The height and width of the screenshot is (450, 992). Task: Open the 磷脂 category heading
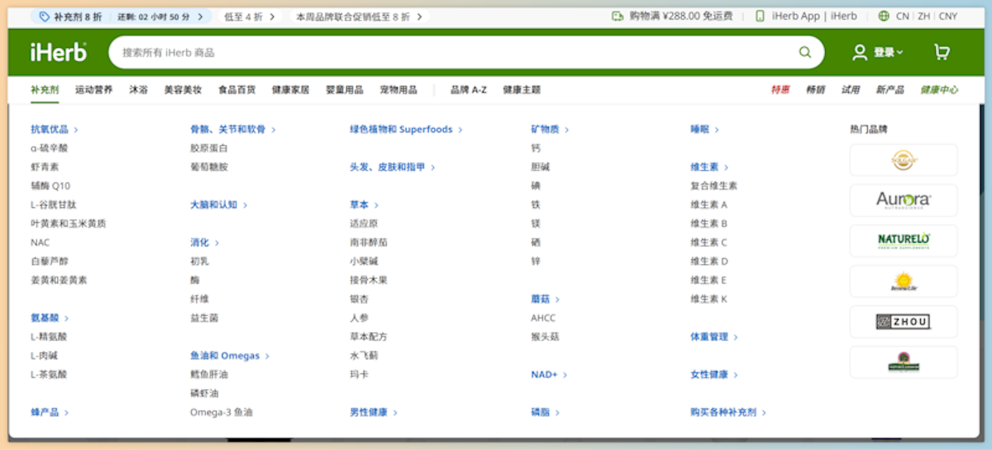coord(545,412)
